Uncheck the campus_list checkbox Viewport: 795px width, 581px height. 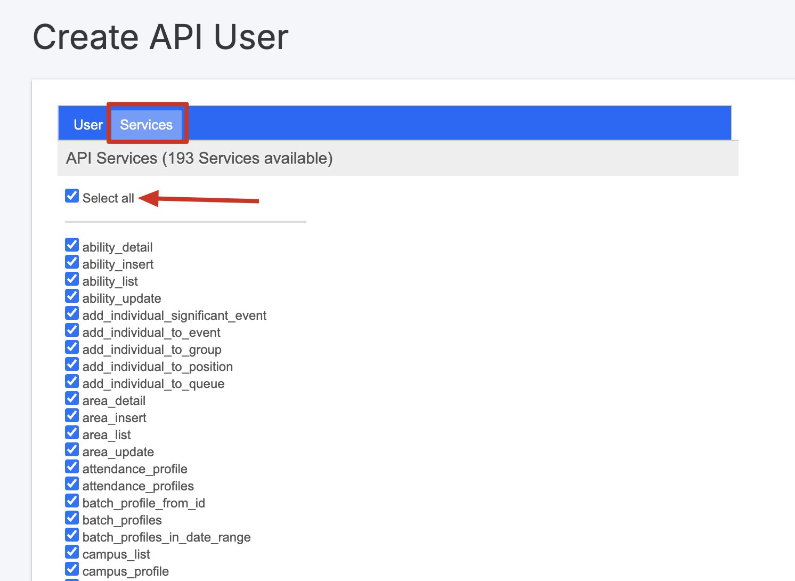pos(72,552)
